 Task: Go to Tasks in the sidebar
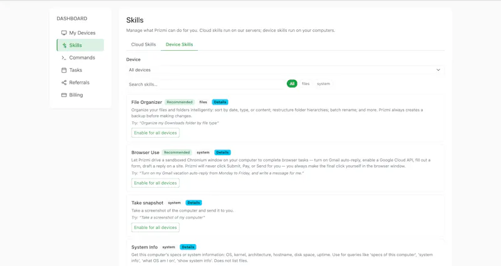[x=81, y=70]
